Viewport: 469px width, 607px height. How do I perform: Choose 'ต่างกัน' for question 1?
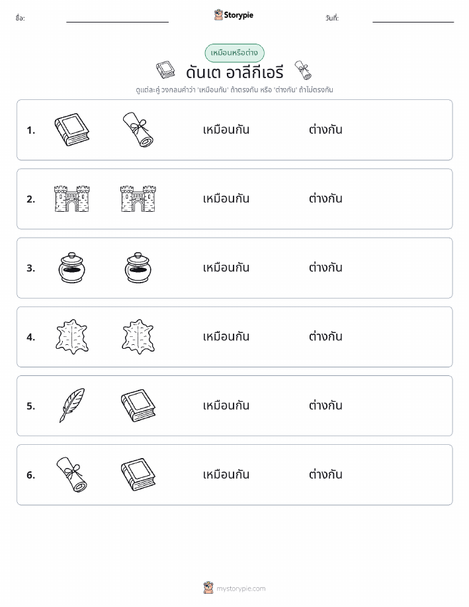pyautogui.click(x=325, y=129)
